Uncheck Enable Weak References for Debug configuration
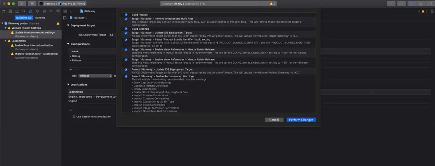This screenshot has width=435, height=166. pyautogui.click(x=126, y=50)
